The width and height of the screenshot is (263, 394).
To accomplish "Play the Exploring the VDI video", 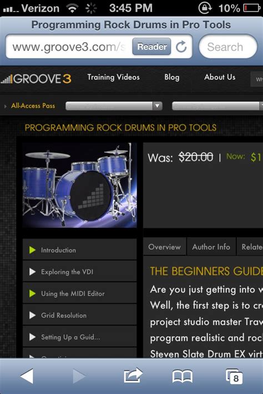I will click(79, 272).
